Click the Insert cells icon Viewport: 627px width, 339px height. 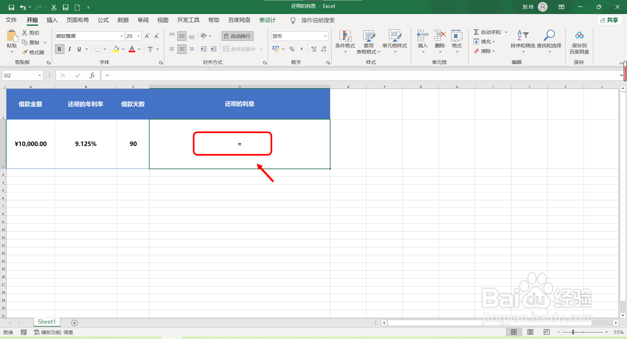423,36
